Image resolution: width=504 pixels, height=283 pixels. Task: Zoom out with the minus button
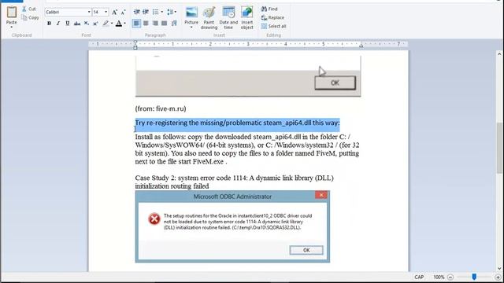[450, 277]
